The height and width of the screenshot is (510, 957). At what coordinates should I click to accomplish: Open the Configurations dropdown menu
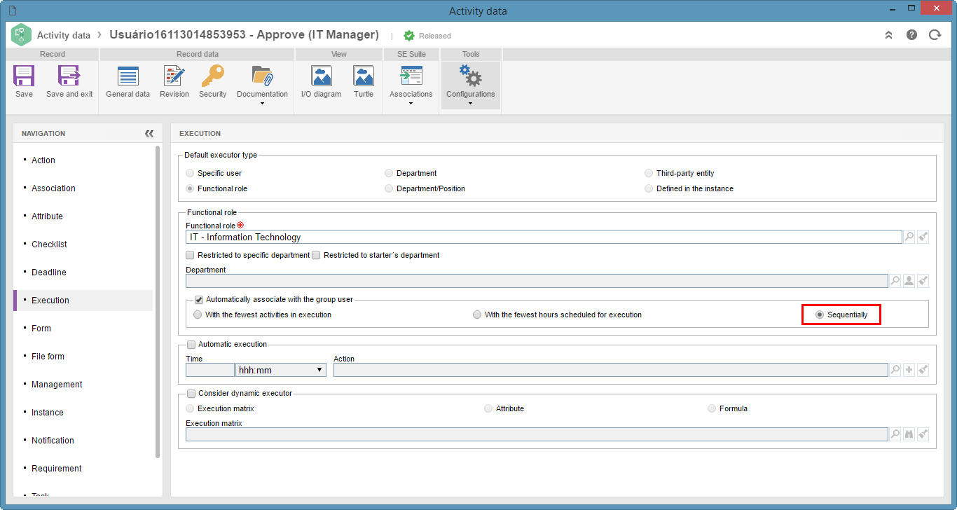[471, 85]
